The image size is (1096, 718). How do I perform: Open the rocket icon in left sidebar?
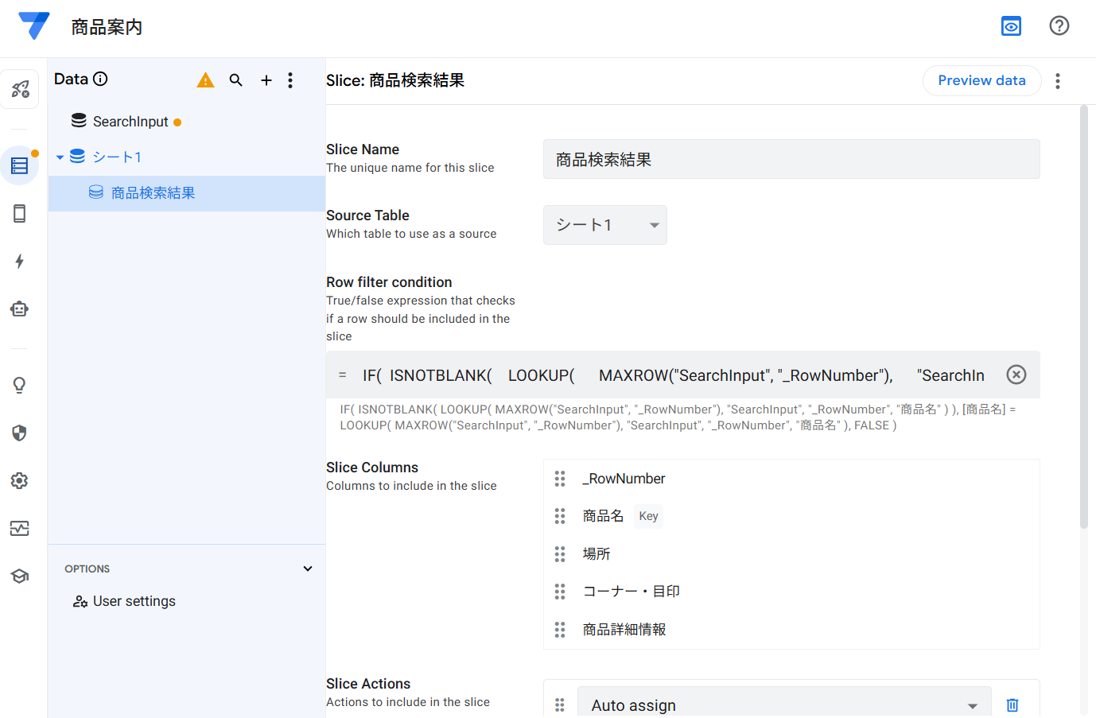(20, 89)
